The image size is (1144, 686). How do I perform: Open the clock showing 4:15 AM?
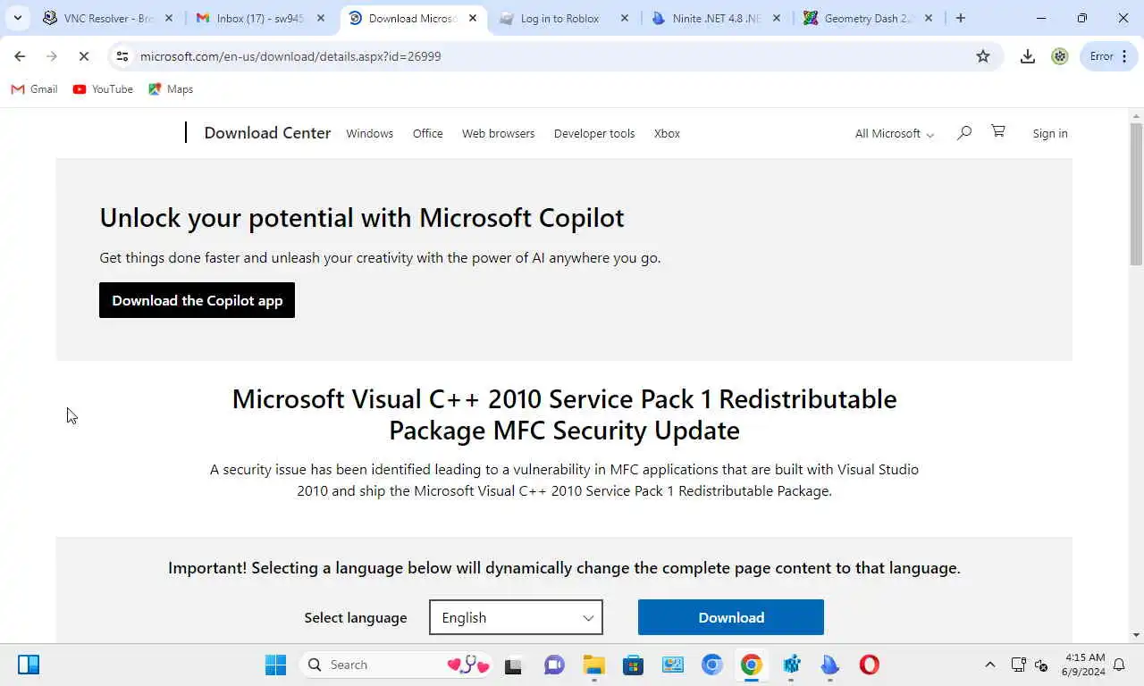pyautogui.click(x=1085, y=665)
